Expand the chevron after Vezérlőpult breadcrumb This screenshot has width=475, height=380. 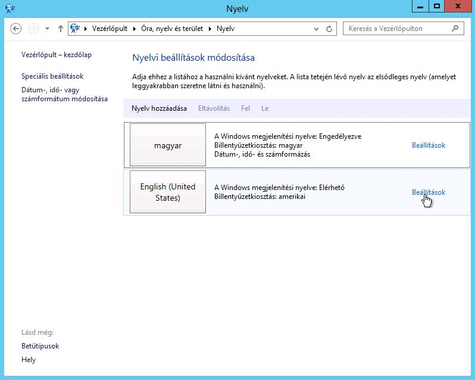(136, 29)
